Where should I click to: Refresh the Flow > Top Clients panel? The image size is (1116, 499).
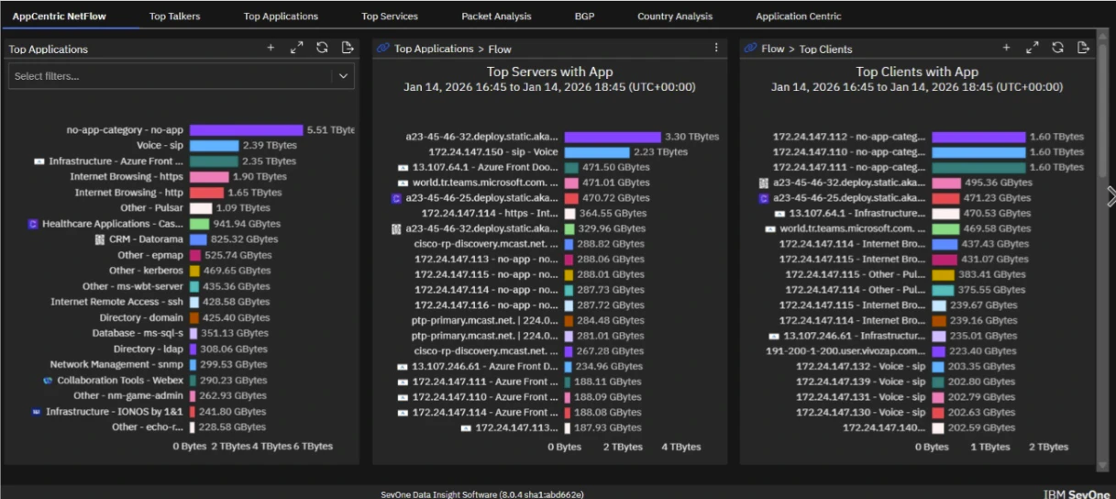tap(1057, 48)
